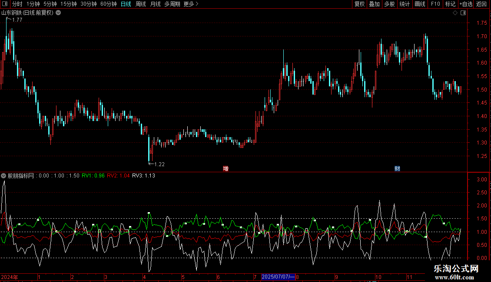The width and height of the screenshot is (491, 282).
Task: Click the RV2: 1.04 indicator value
Action: click(118, 176)
